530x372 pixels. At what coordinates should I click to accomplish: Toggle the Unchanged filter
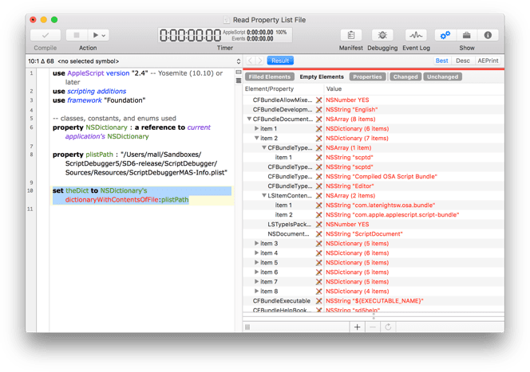tap(442, 77)
